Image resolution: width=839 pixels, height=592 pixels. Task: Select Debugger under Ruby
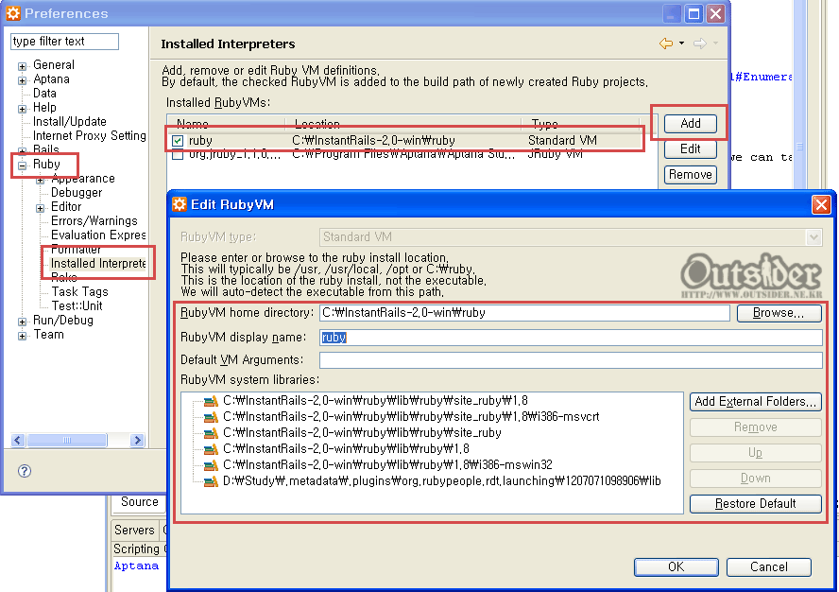click(77, 192)
